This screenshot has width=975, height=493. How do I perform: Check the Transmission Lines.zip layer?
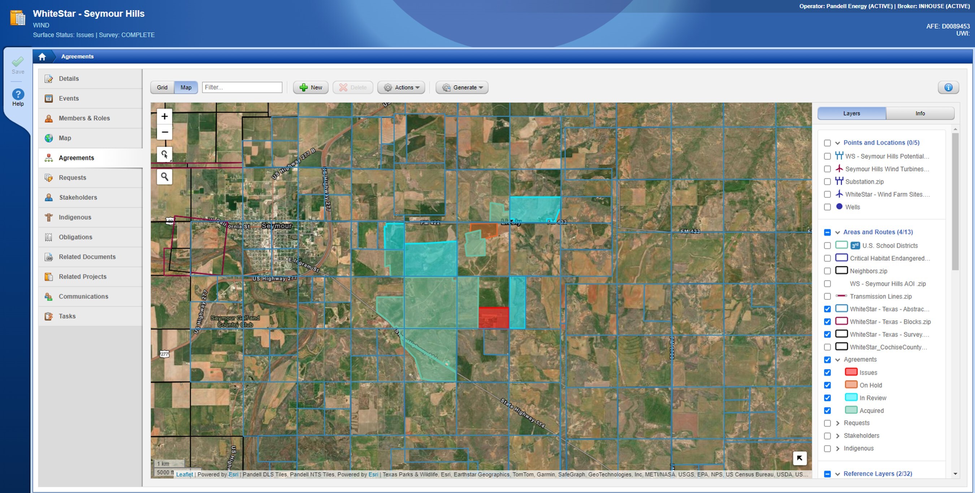(x=827, y=297)
